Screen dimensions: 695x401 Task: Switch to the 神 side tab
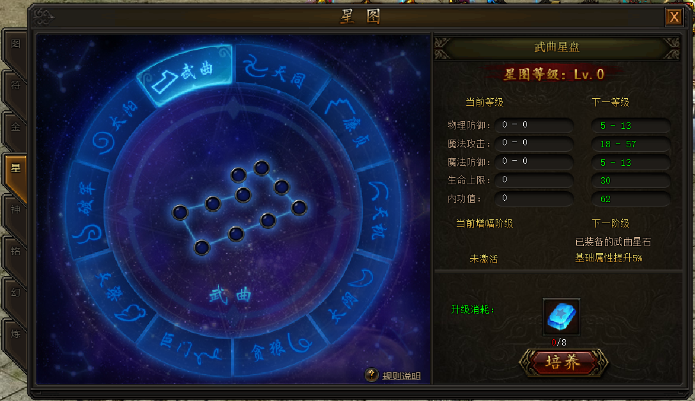15,210
